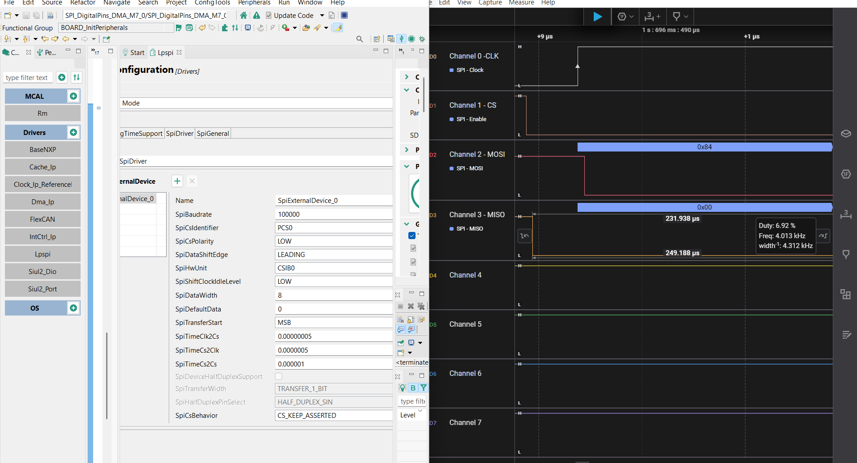Open the Analyzers panel icon in sidebar
The width and height of the screenshot is (857, 463).
click(x=845, y=174)
